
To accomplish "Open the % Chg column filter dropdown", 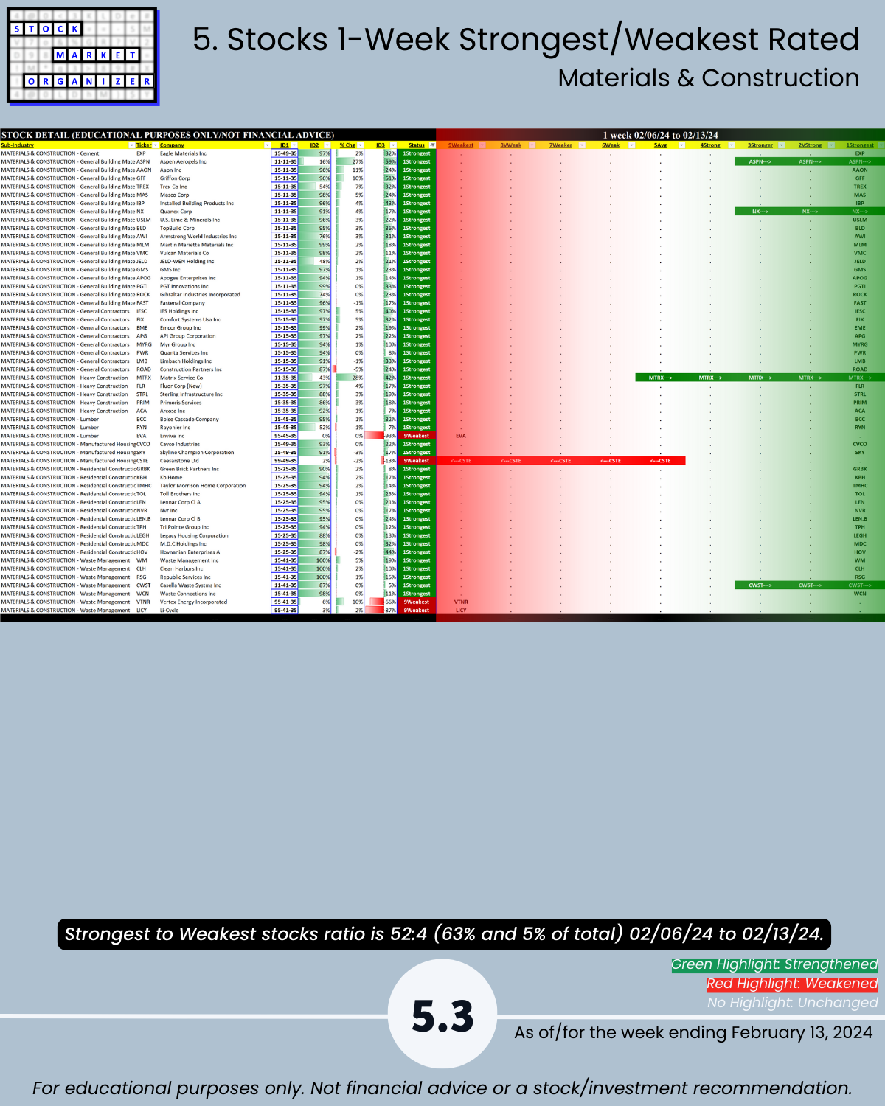I will 360,145.
